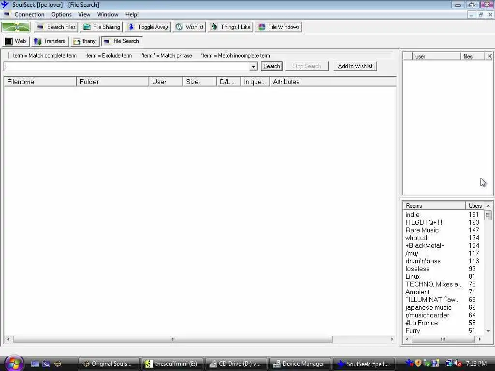Image resolution: width=495 pixels, height=371 pixels.
Task: Open the View menu
Action: (x=84, y=14)
